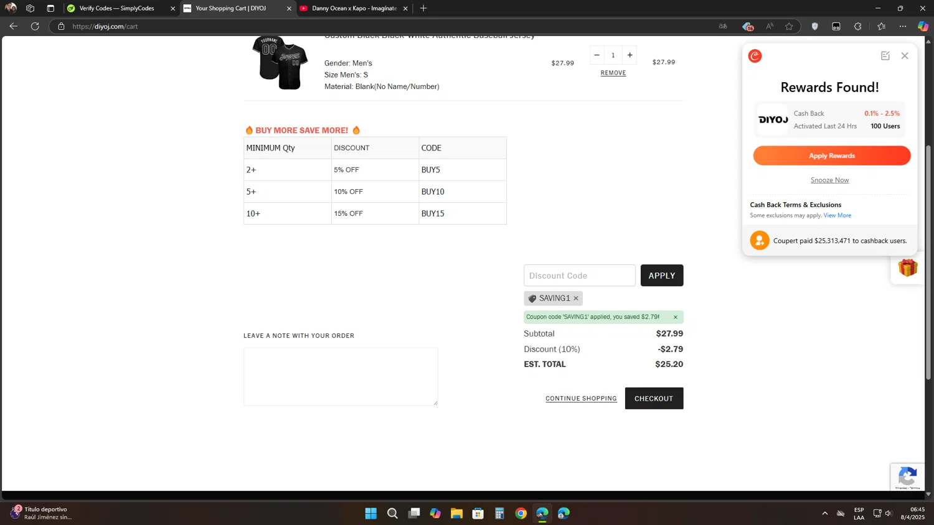The image size is (934, 525).
Task: Click the Discount Code input field
Action: [x=580, y=276]
